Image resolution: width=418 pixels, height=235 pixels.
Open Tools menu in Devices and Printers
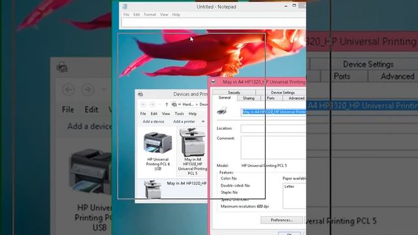179,114
